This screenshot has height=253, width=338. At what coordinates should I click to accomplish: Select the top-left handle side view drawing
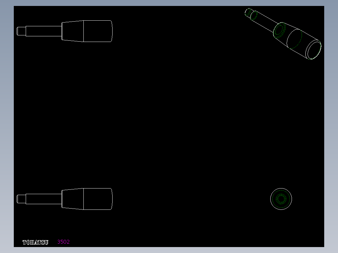pyautogui.click(x=65, y=31)
